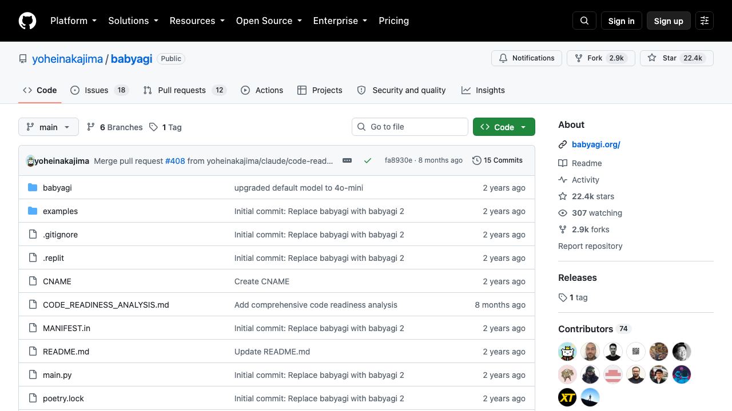Switch to the Actions tab

[262, 90]
